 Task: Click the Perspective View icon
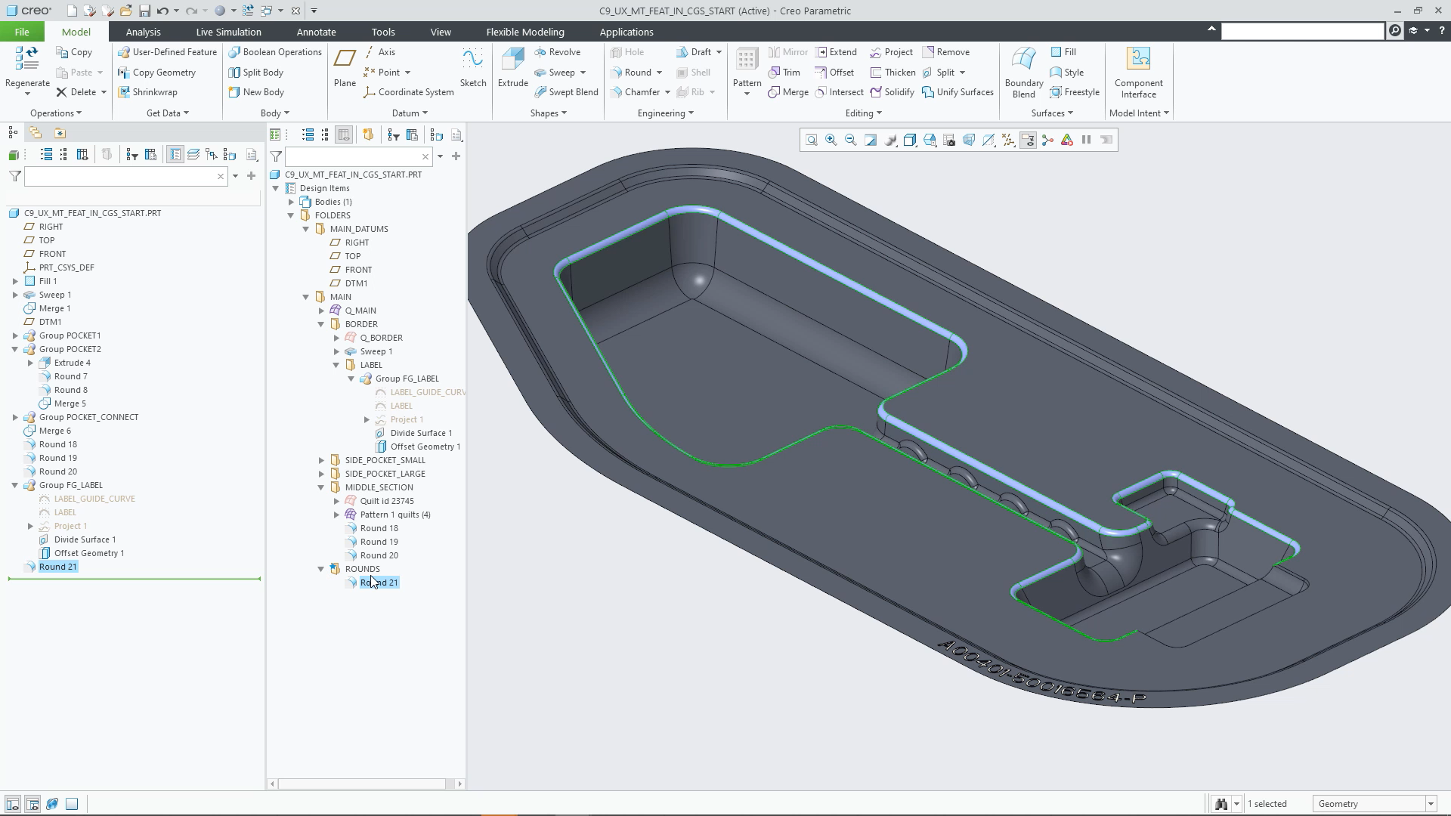969,140
